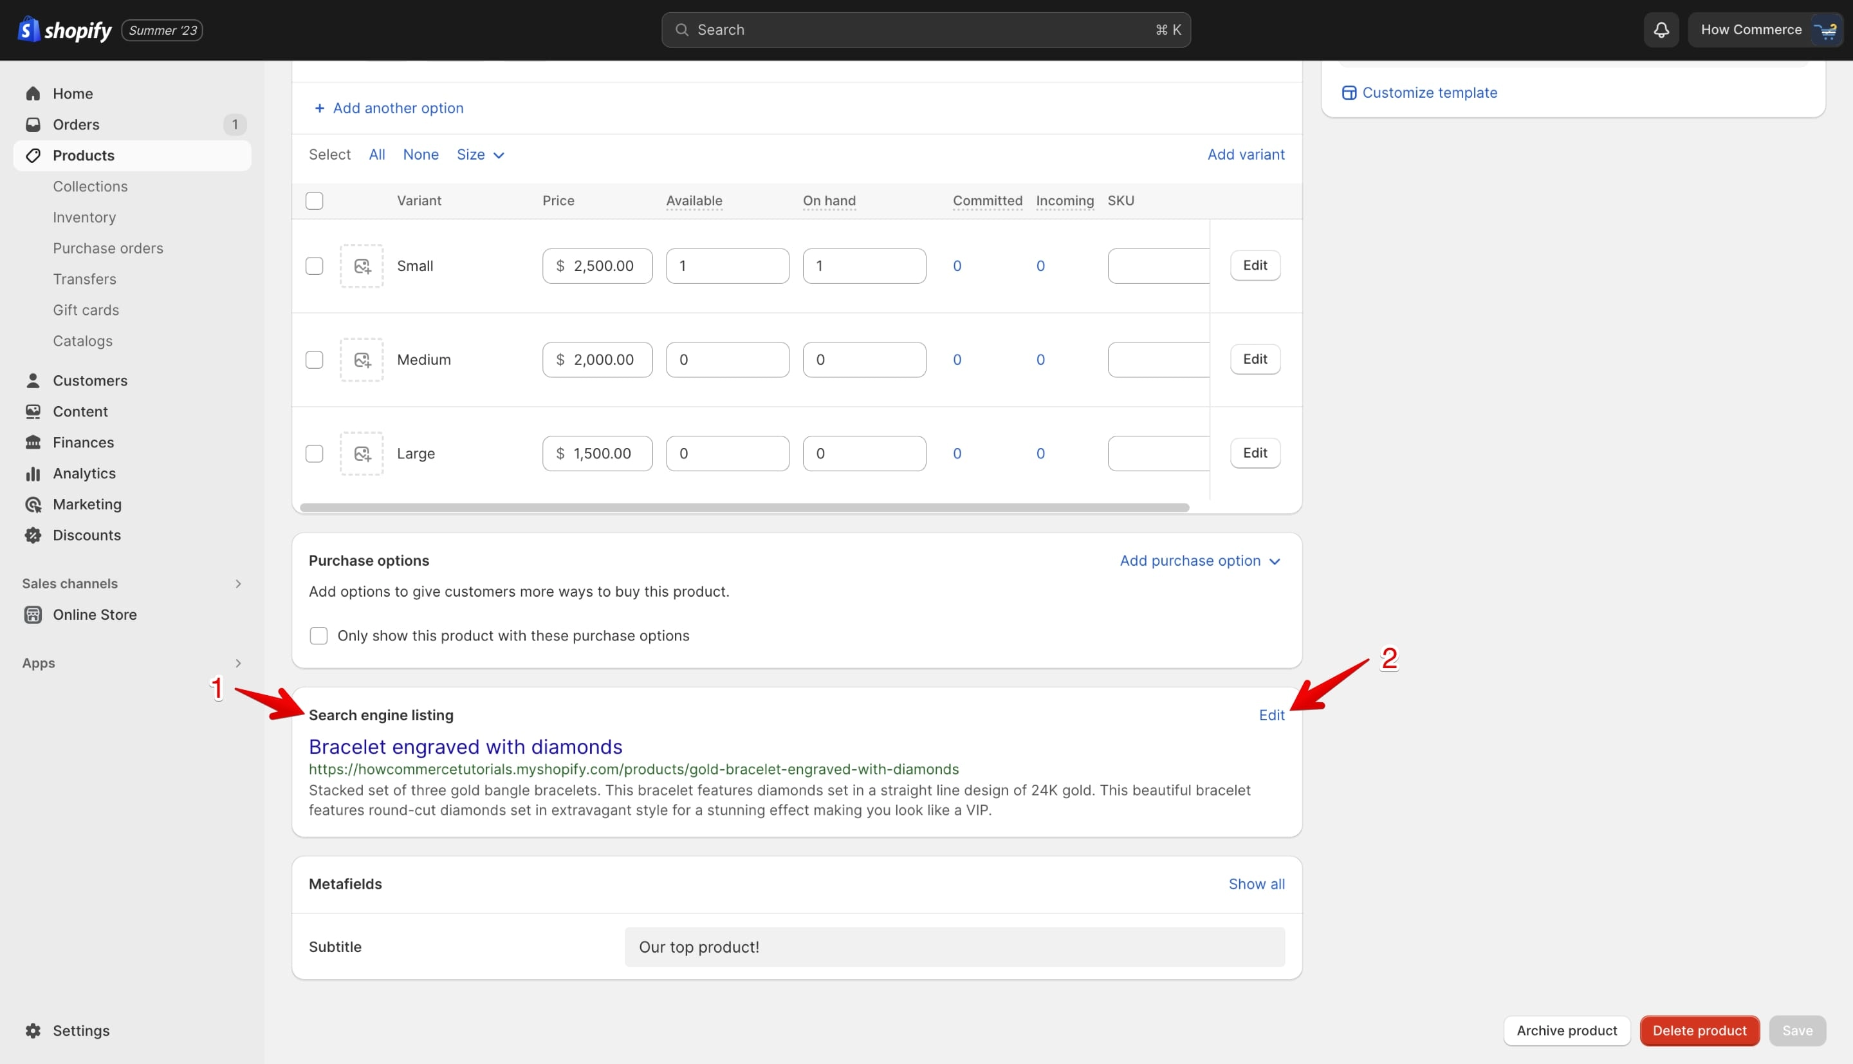Viewport: 1853px width, 1064px height.
Task: Edit the Medium variant
Action: [x=1255, y=359]
